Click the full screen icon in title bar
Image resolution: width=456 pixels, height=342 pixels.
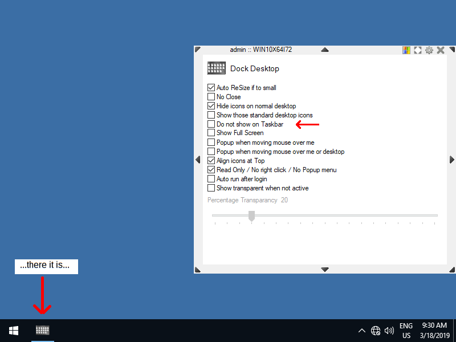coord(418,50)
